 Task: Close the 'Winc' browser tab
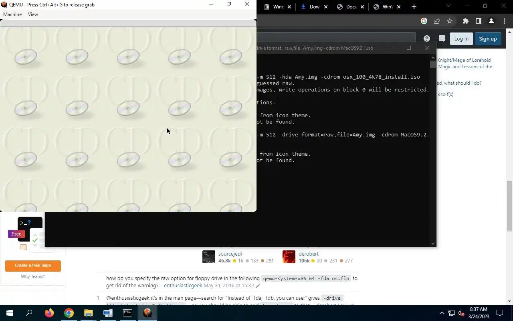(289, 7)
